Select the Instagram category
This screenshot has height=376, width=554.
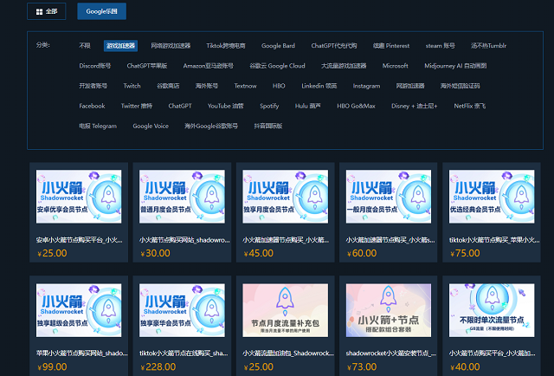(x=366, y=86)
